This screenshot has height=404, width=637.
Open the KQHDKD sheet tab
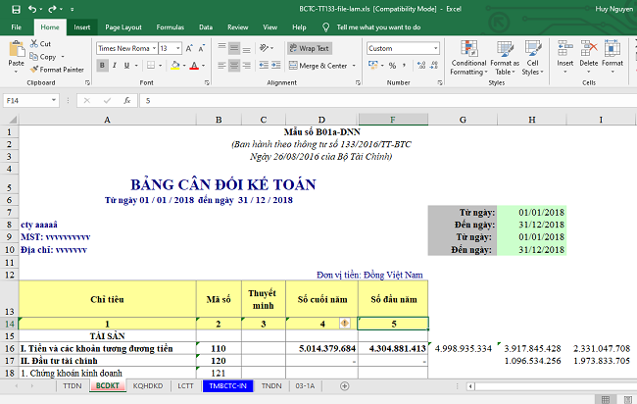click(x=147, y=387)
